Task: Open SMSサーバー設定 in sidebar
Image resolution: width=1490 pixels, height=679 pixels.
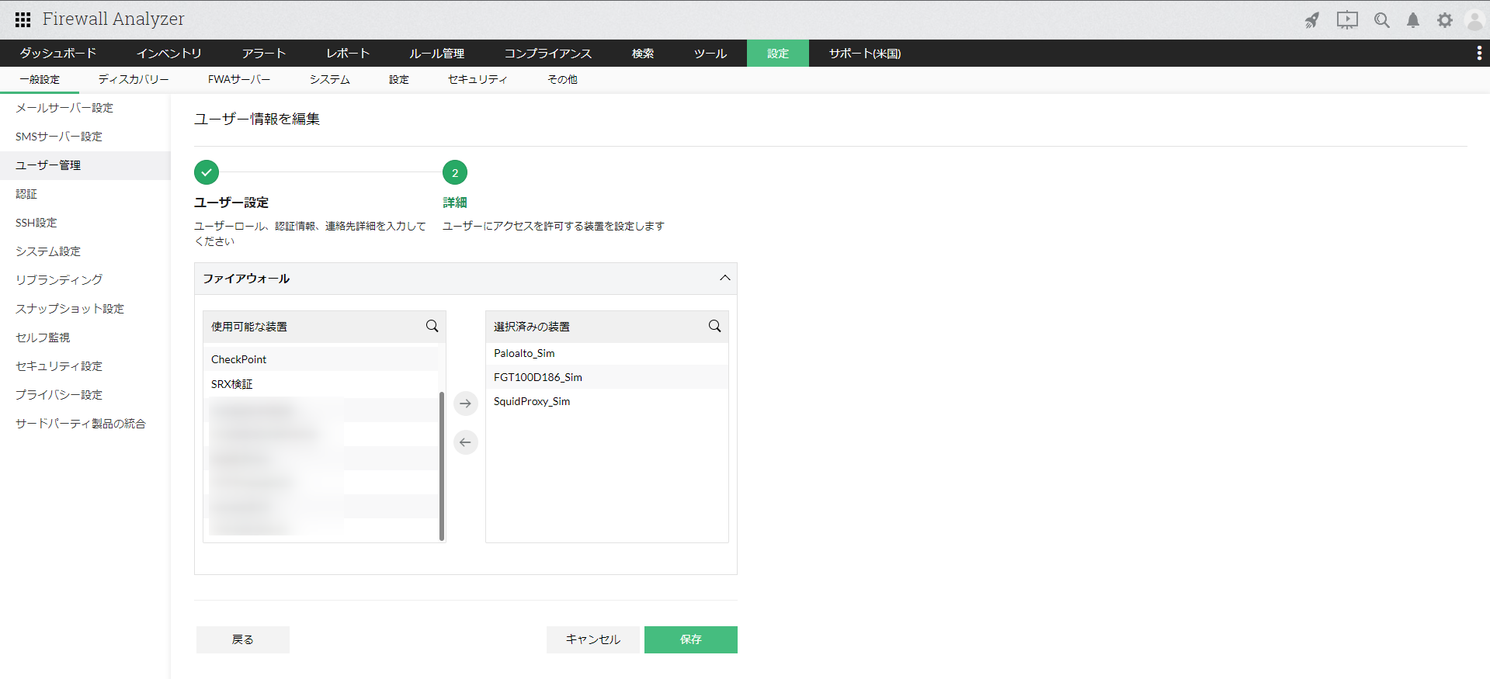Action: (85, 137)
